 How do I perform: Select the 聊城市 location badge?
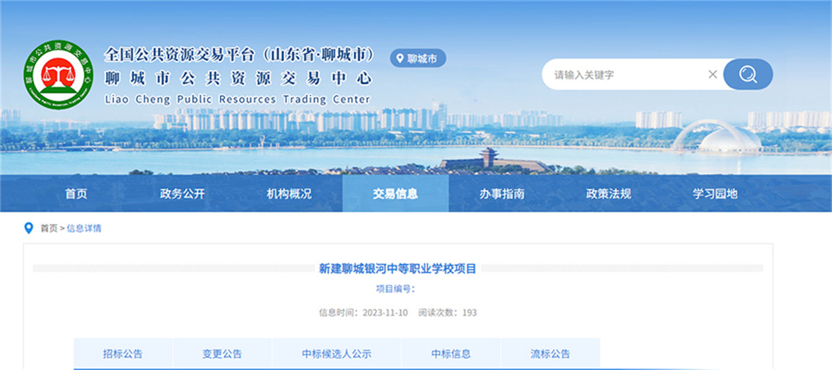pos(418,59)
